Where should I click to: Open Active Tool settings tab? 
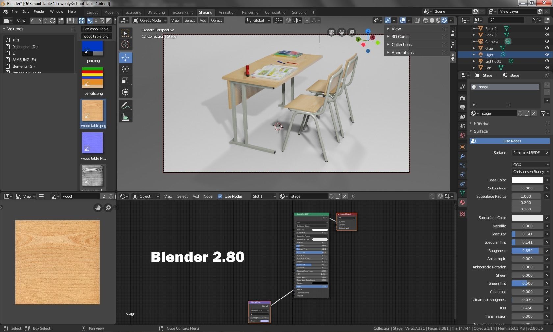click(x=462, y=87)
